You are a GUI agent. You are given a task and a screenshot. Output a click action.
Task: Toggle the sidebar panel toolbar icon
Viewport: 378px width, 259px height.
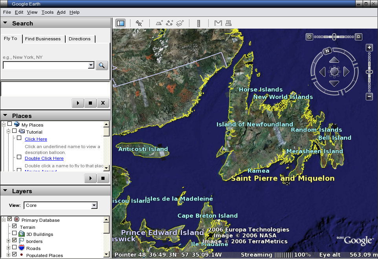[121, 23]
